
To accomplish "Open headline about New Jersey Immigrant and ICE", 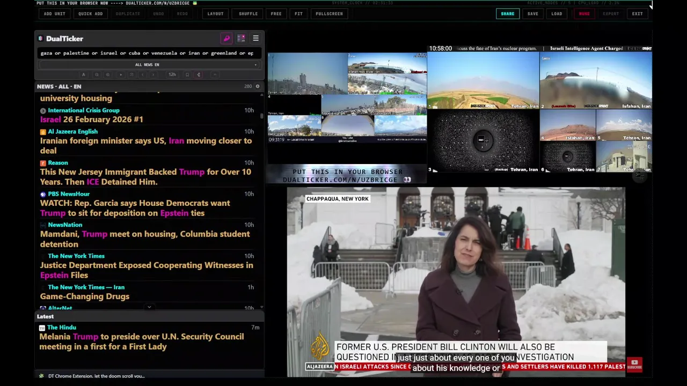I will 145,177.
